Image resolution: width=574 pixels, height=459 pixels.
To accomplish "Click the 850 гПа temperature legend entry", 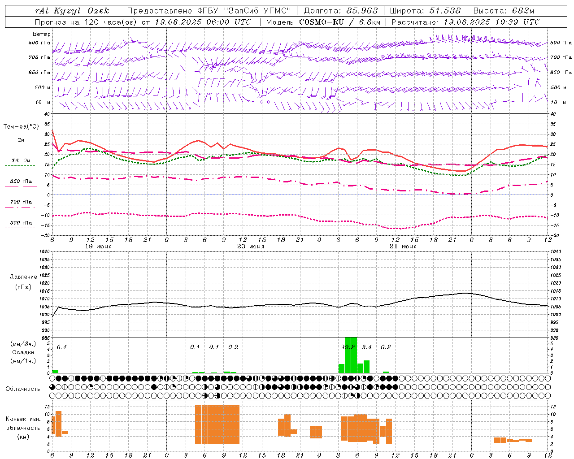I will pos(21,182).
